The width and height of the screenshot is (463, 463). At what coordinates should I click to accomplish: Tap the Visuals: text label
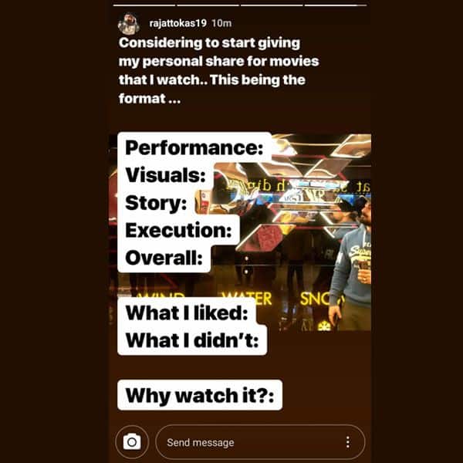[x=165, y=175]
